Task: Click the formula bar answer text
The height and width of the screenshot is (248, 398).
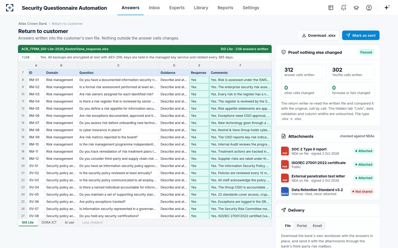Action: click(154, 57)
